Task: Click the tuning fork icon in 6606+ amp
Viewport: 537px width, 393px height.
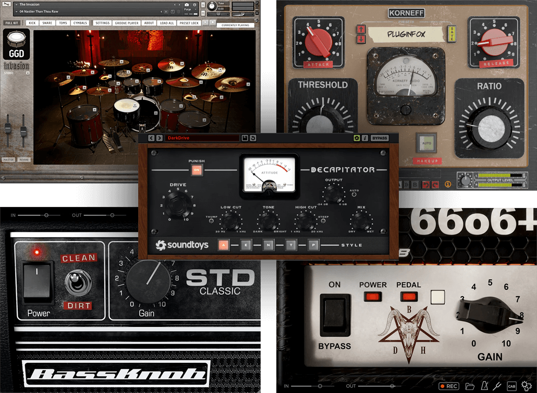Action: [x=497, y=386]
